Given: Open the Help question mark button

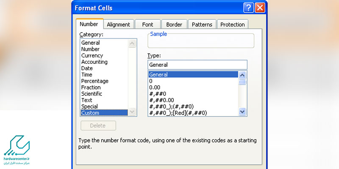Looking at the screenshot, I should coord(248,8).
